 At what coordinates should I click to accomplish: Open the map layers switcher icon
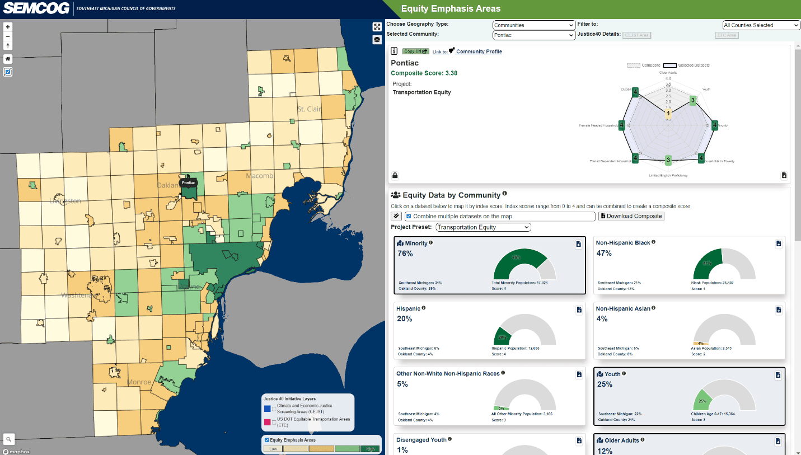coord(377,40)
